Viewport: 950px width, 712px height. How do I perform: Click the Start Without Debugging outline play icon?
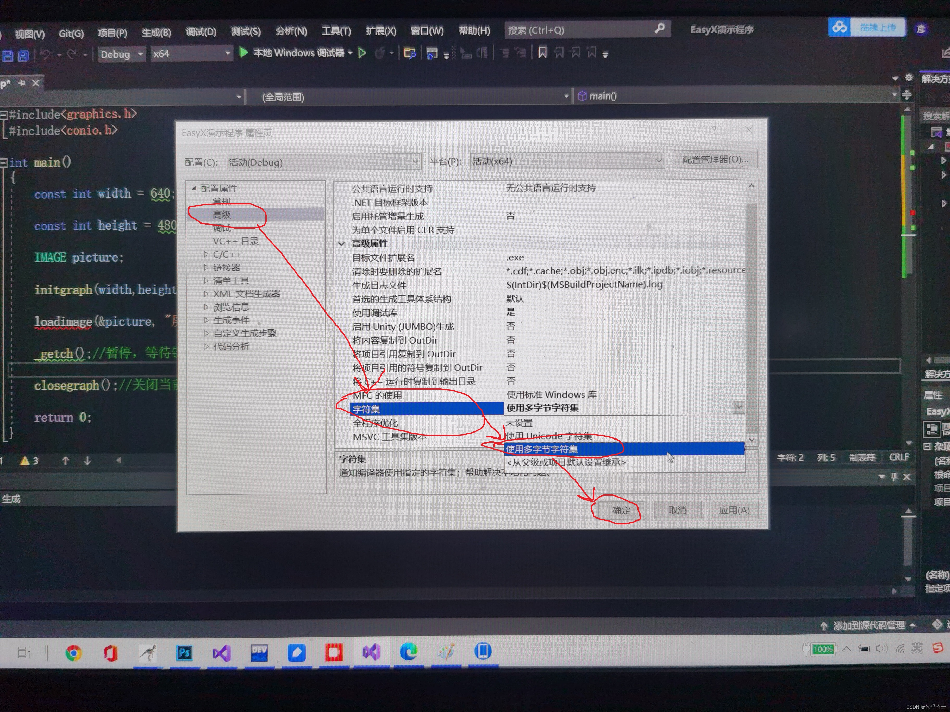tap(362, 53)
